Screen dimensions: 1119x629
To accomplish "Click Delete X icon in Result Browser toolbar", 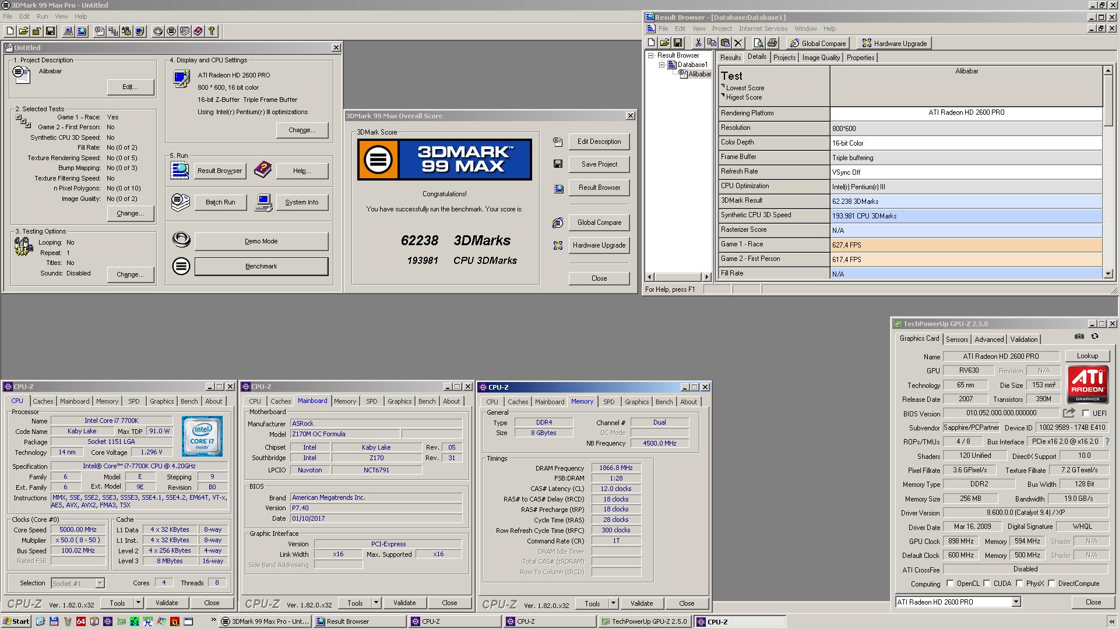I will coord(738,43).
